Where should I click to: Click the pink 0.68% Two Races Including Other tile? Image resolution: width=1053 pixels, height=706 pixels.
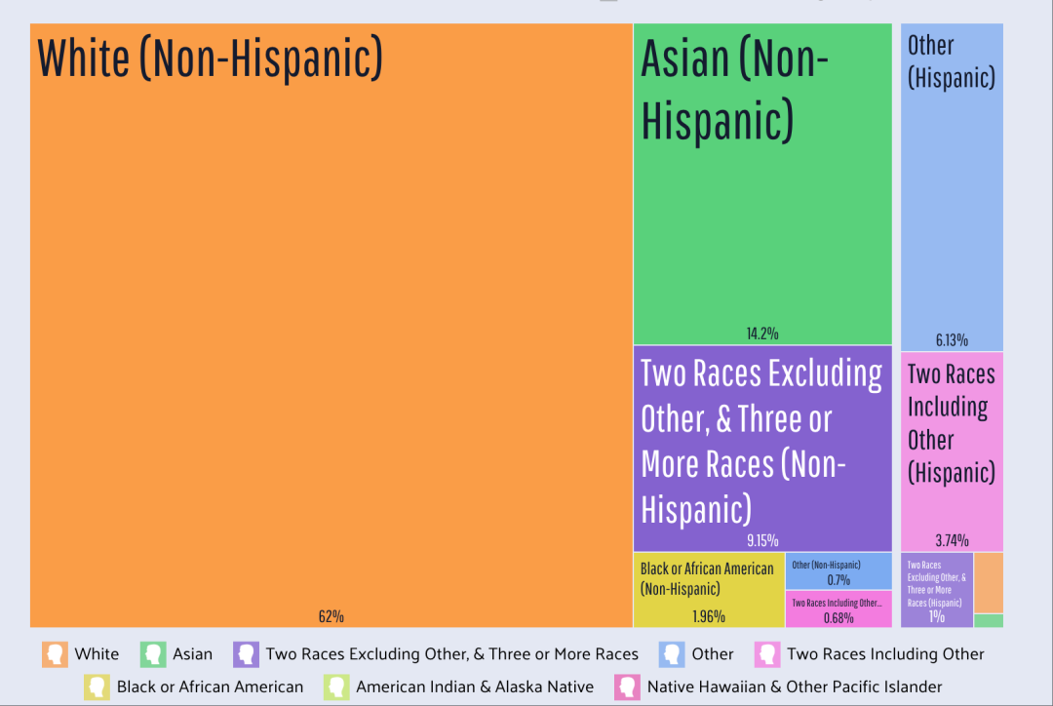[838, 609]
